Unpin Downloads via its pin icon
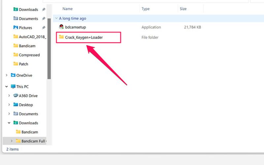 (44, 10)
